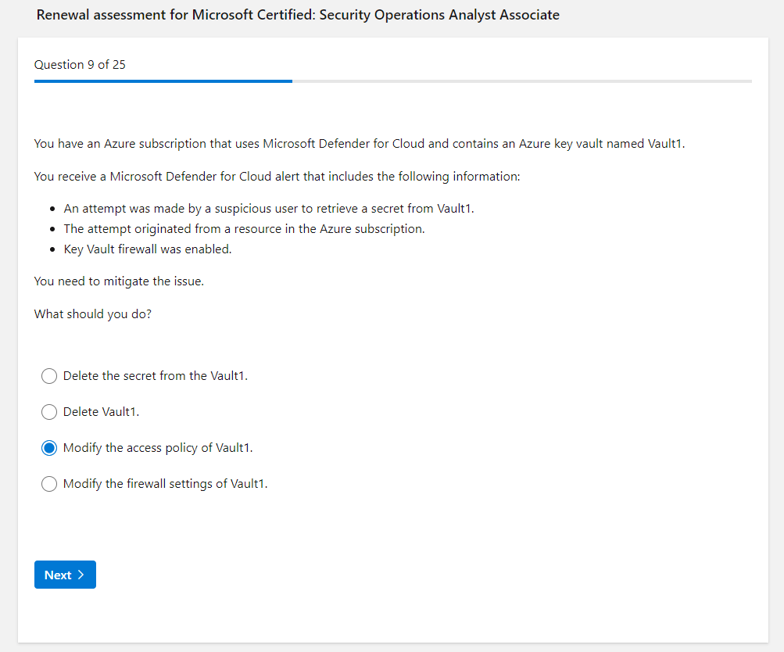Click the bullet about the attempt's originating resource
This screenshot has width=784, height=652.
click(244, 229)
